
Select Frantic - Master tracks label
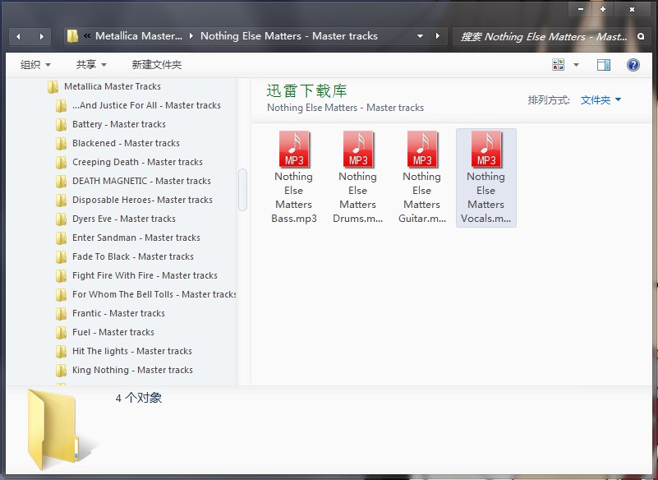point(118,313)
